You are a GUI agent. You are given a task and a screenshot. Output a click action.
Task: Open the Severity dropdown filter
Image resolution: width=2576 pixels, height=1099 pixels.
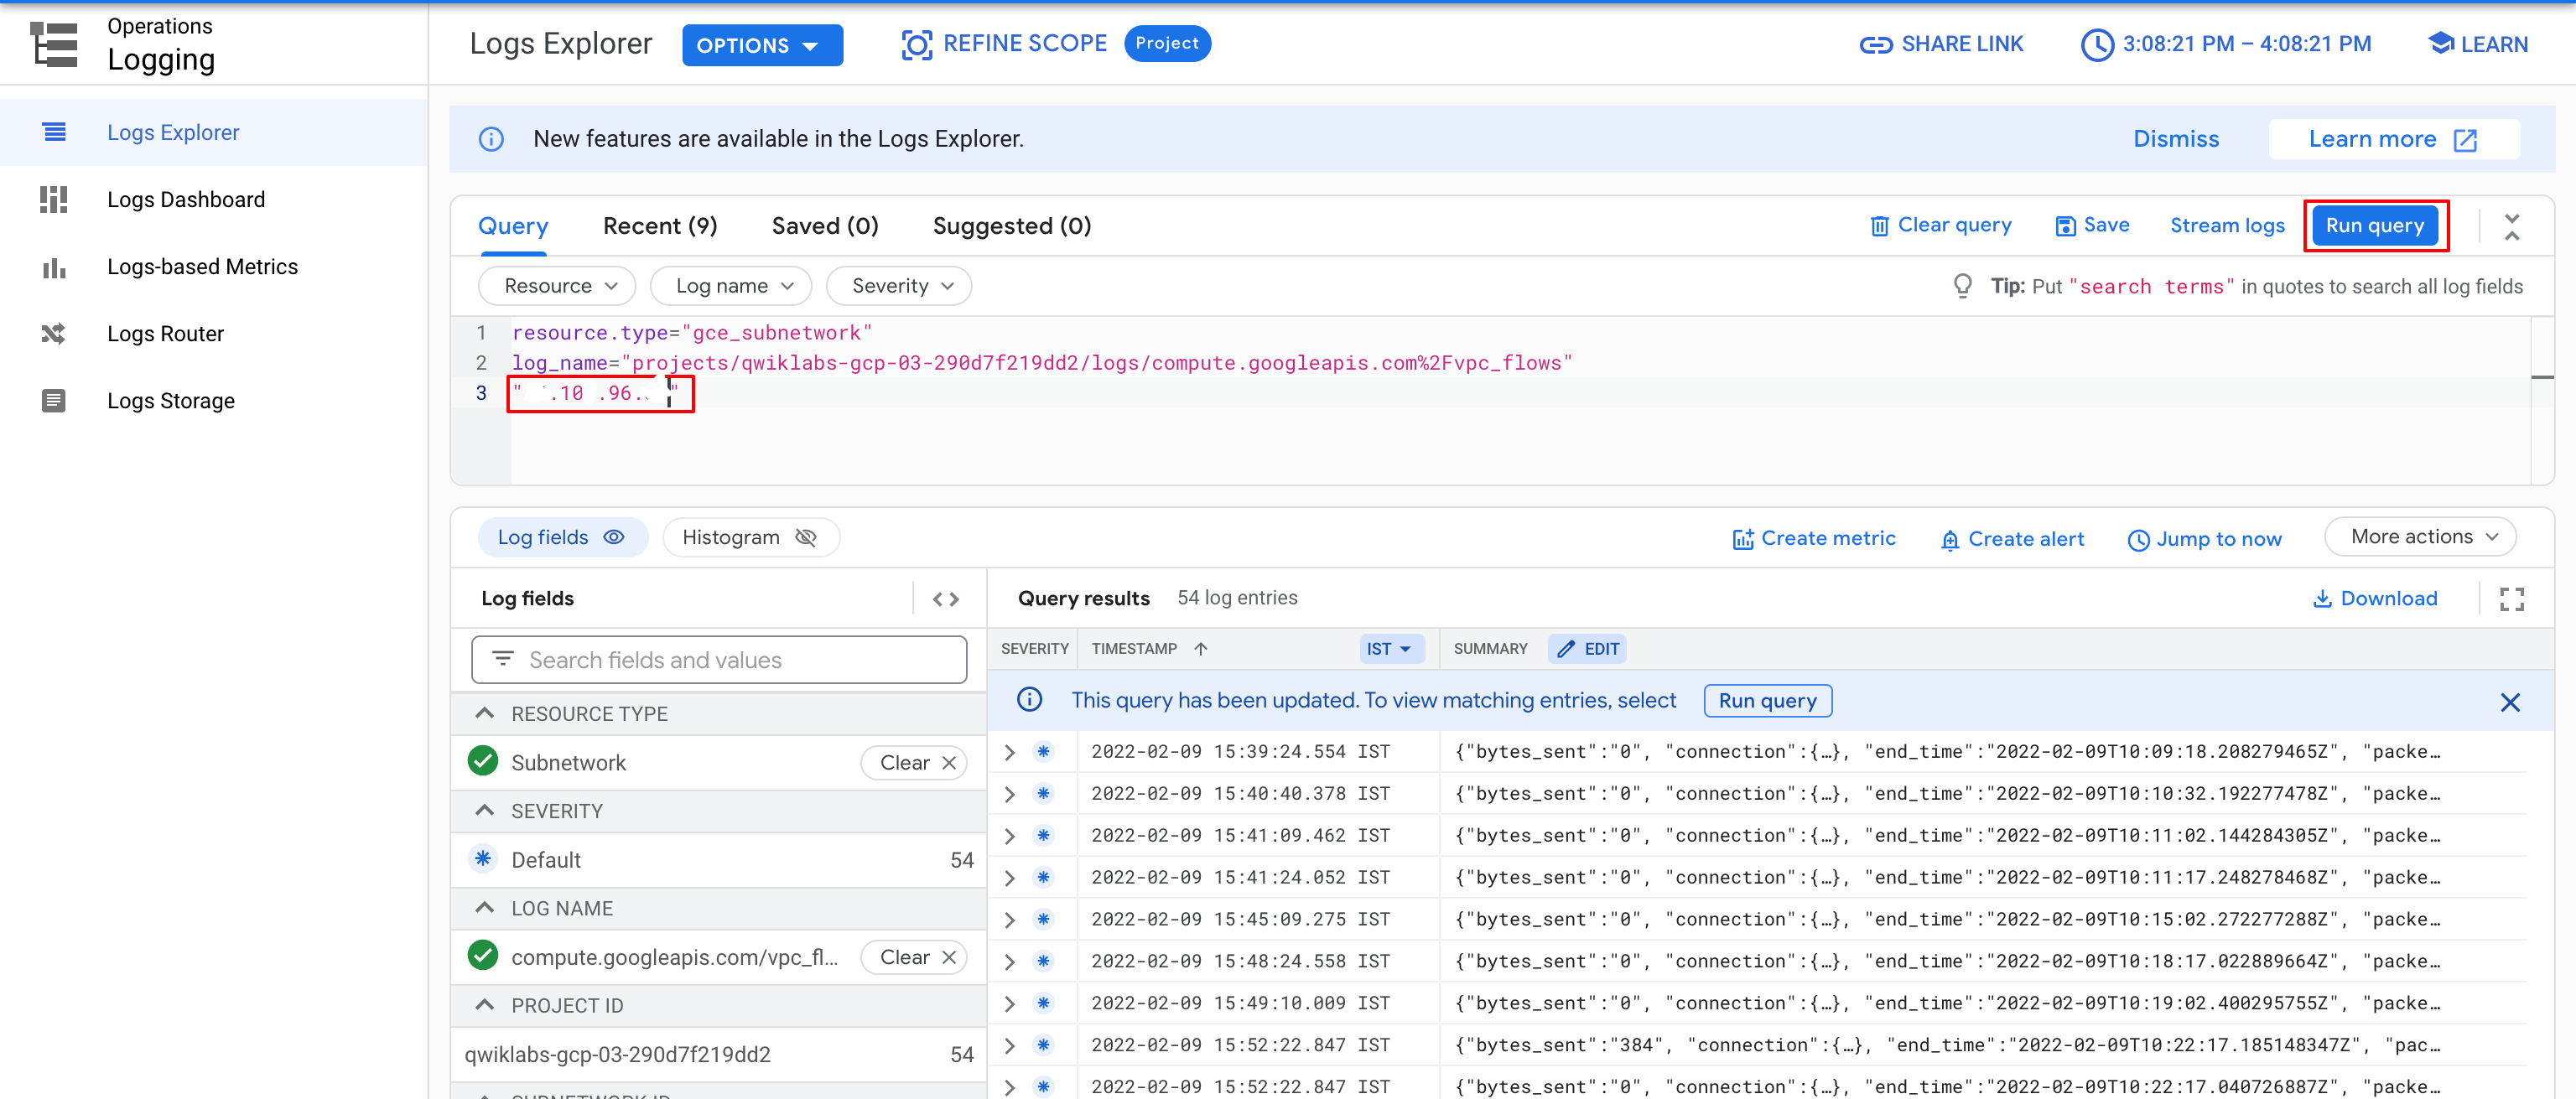(x=902, y=286)
